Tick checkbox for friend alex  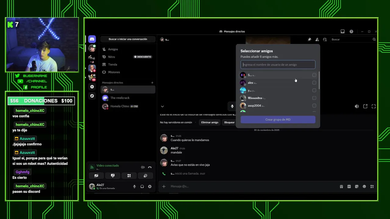point(314,83)
